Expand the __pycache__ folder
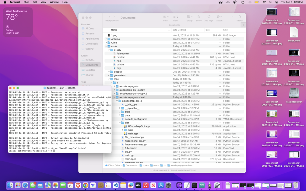Viewport: 306px width, 191px height. click(120, 108)
